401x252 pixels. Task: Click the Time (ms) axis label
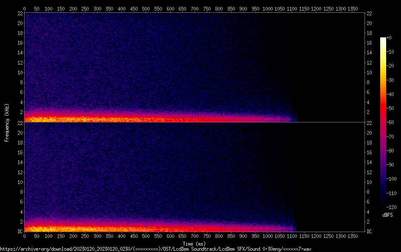point(194,244)
